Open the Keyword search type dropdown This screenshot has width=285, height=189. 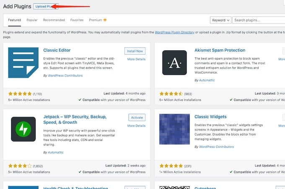(220, 20)
